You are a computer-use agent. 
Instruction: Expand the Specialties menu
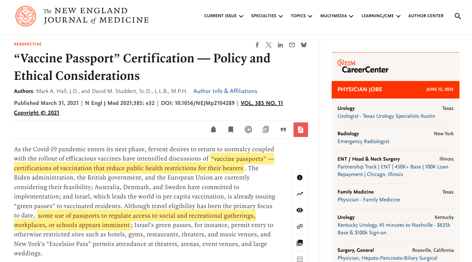click(267, 16)
